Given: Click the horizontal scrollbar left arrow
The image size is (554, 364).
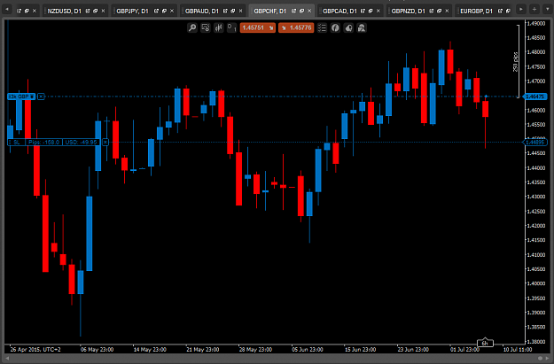Looking at the screenshot, I should pos(7,358).
